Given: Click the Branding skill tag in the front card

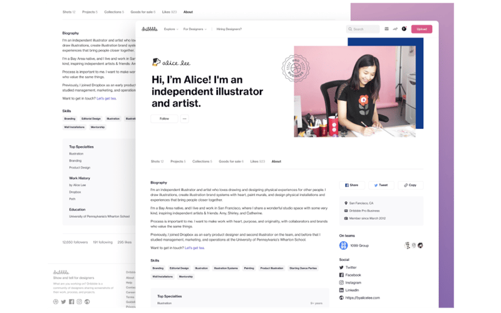Looking at the screenshot, I should pyautogui.click(x=158, y=269).
